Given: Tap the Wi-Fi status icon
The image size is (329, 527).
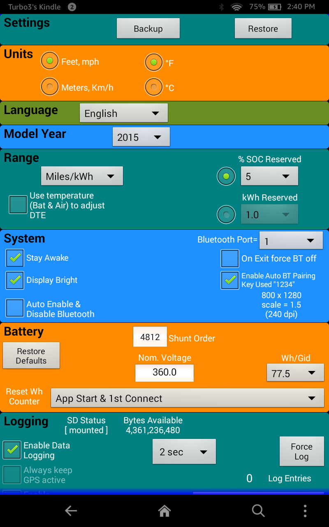Looking at the screenshot, I should pyautogui.click(x=236, y=7).
